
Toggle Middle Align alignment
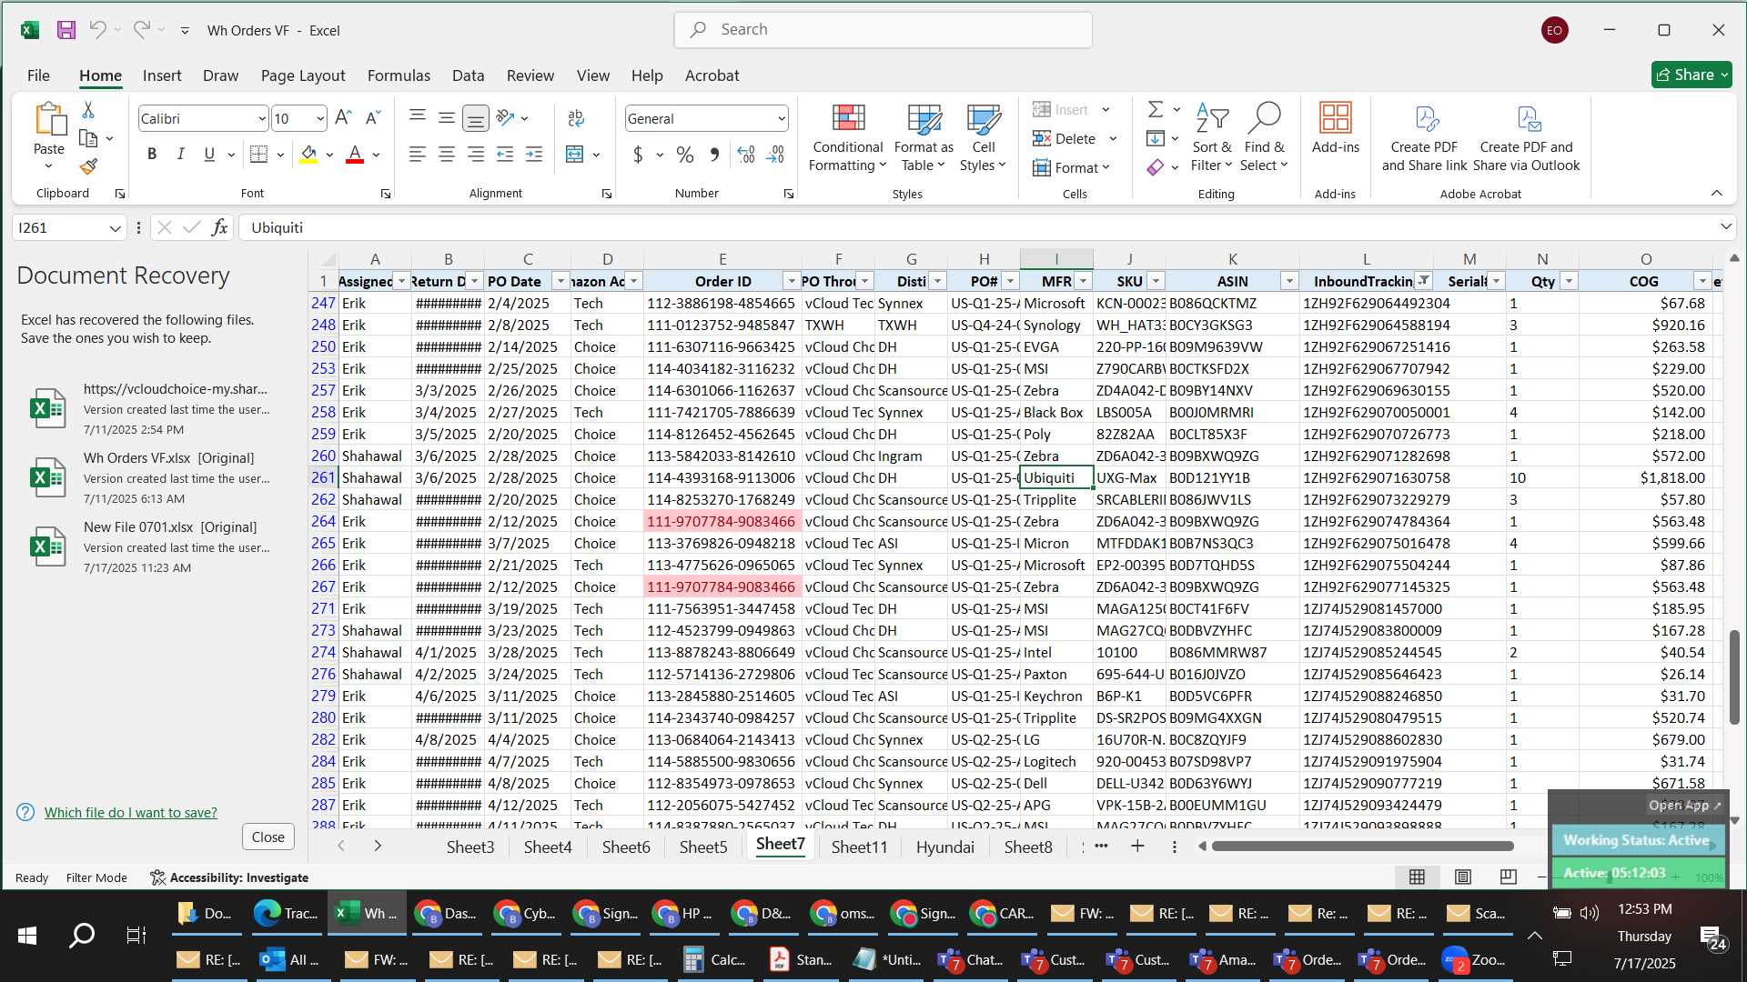pos(447,118)
